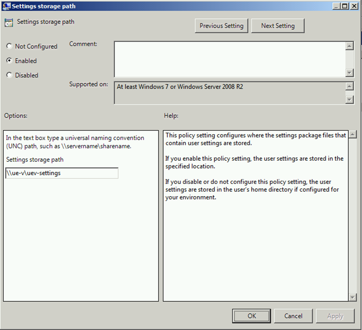Click help text 'If you disable or do not configure'

tap(252, 189)
